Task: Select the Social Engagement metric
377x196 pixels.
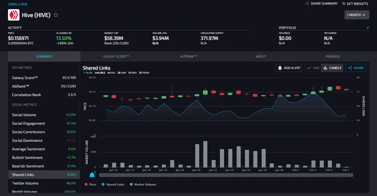Action: 44,123
